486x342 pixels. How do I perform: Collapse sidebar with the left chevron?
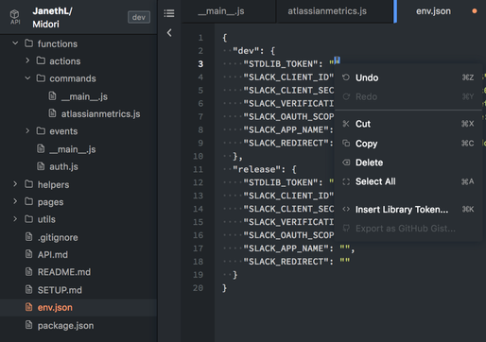tap(169, 32)
